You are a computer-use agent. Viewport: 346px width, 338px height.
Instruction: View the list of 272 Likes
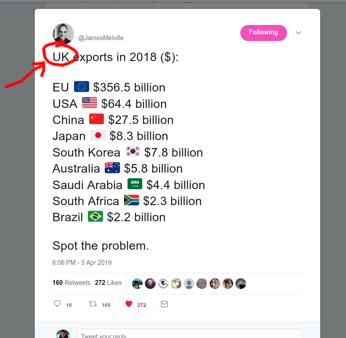[x=108, y=283]
